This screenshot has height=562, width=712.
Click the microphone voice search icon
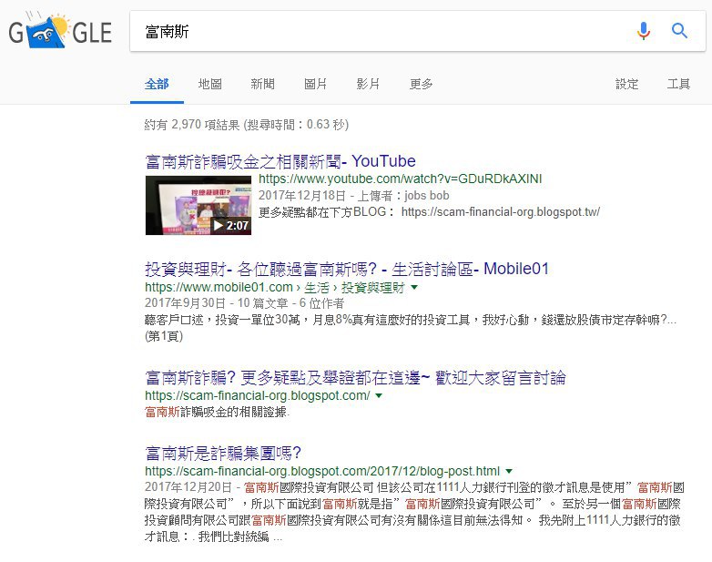point(644,31)
